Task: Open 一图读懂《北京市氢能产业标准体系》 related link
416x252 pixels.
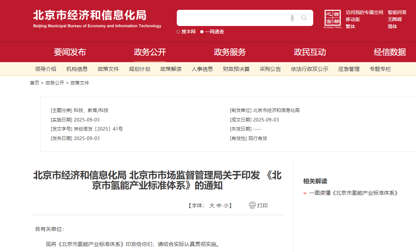Action: pos(354,193)
